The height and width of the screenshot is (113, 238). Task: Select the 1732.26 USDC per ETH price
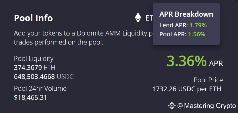[187, 89]
